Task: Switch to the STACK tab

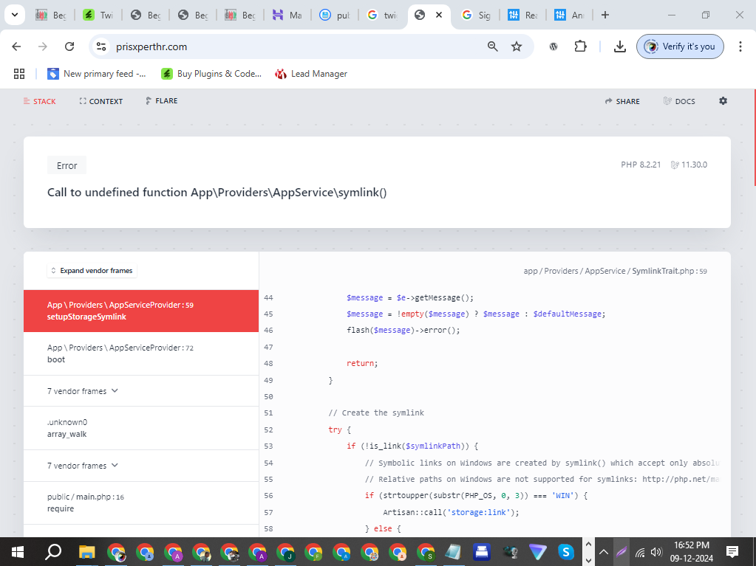Action: pos(39,101)
